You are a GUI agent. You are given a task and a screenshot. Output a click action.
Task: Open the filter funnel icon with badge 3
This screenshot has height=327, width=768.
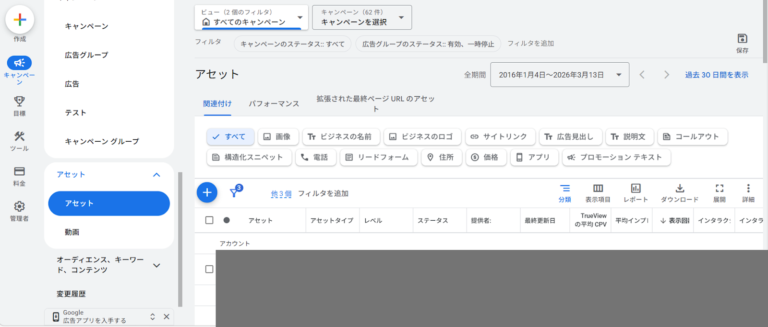point(235,192)
